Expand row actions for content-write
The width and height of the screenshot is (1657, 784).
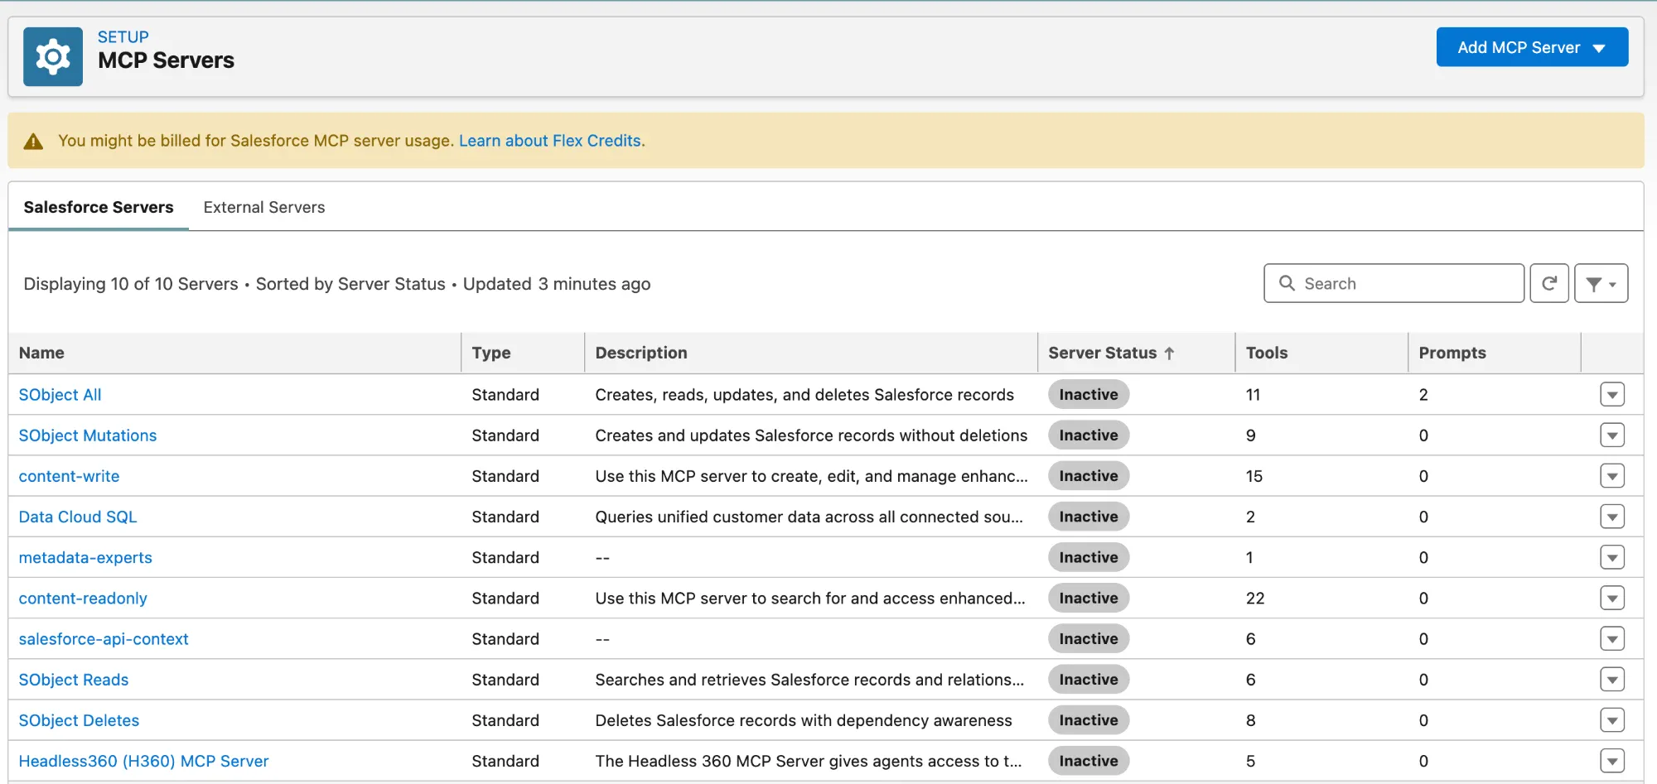1611,476
